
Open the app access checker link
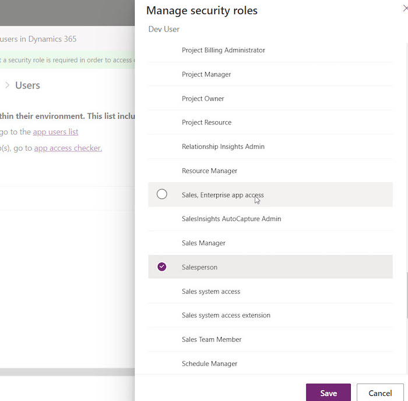coord(68,148)
